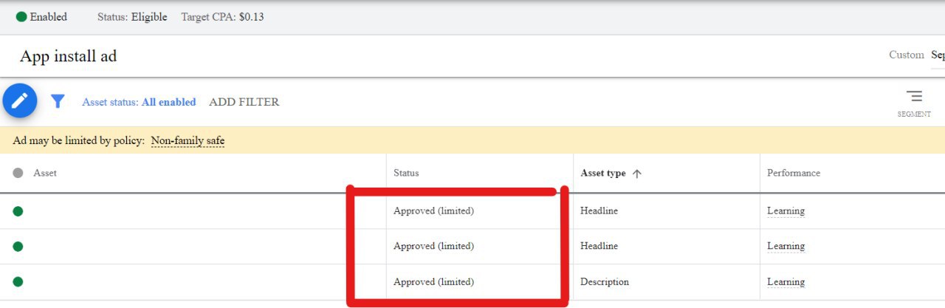Open the Non-family safe policy link
Viewport: 945px width, 308px height.
[188, 140]
